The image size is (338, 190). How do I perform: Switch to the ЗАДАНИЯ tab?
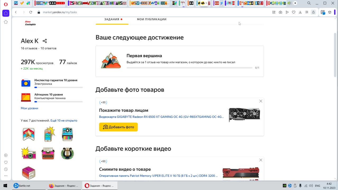pyautogui.click(x=112, y=19)
